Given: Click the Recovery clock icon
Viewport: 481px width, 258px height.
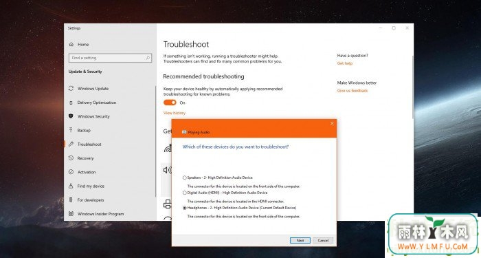Looking at the screenshot, I should (x=71, y=158).
